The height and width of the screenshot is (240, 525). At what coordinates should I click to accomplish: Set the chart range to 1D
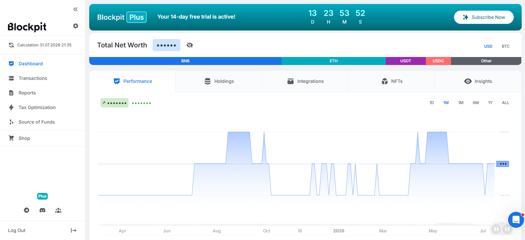point(431,103)
